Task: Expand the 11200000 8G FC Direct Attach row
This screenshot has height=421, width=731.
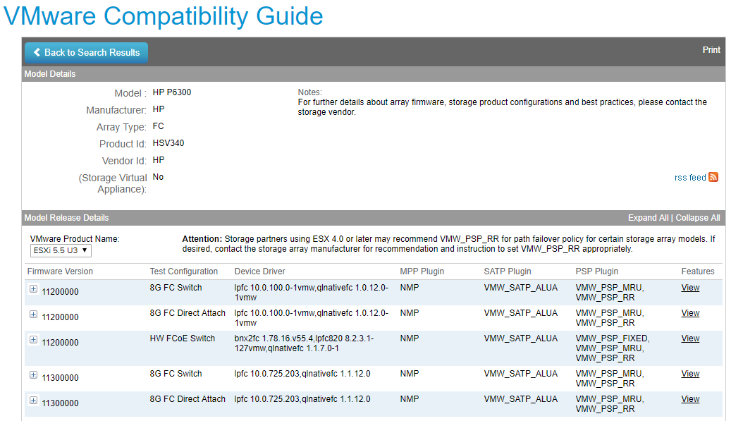Action: (34, 315)
